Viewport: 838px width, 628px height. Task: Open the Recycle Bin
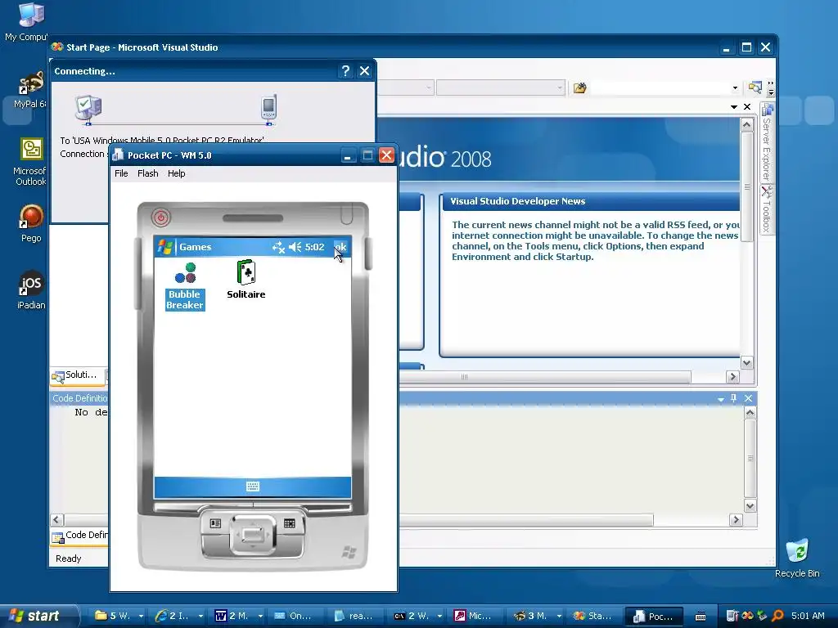pyautogui.click(x=797, y=558)
